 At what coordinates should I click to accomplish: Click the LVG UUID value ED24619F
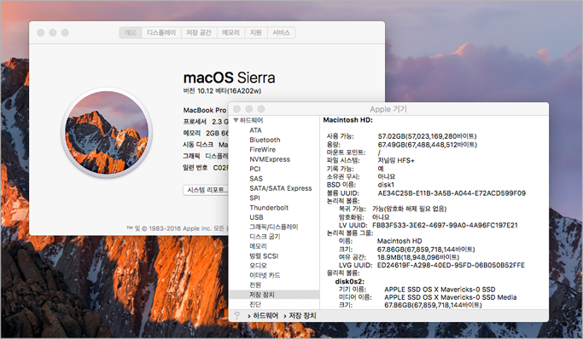451,265
